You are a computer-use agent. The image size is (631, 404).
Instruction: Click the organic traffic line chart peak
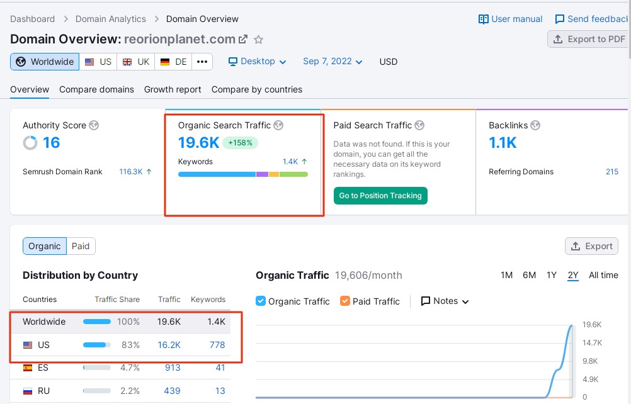pyautogui.click(x=571, y=326)
